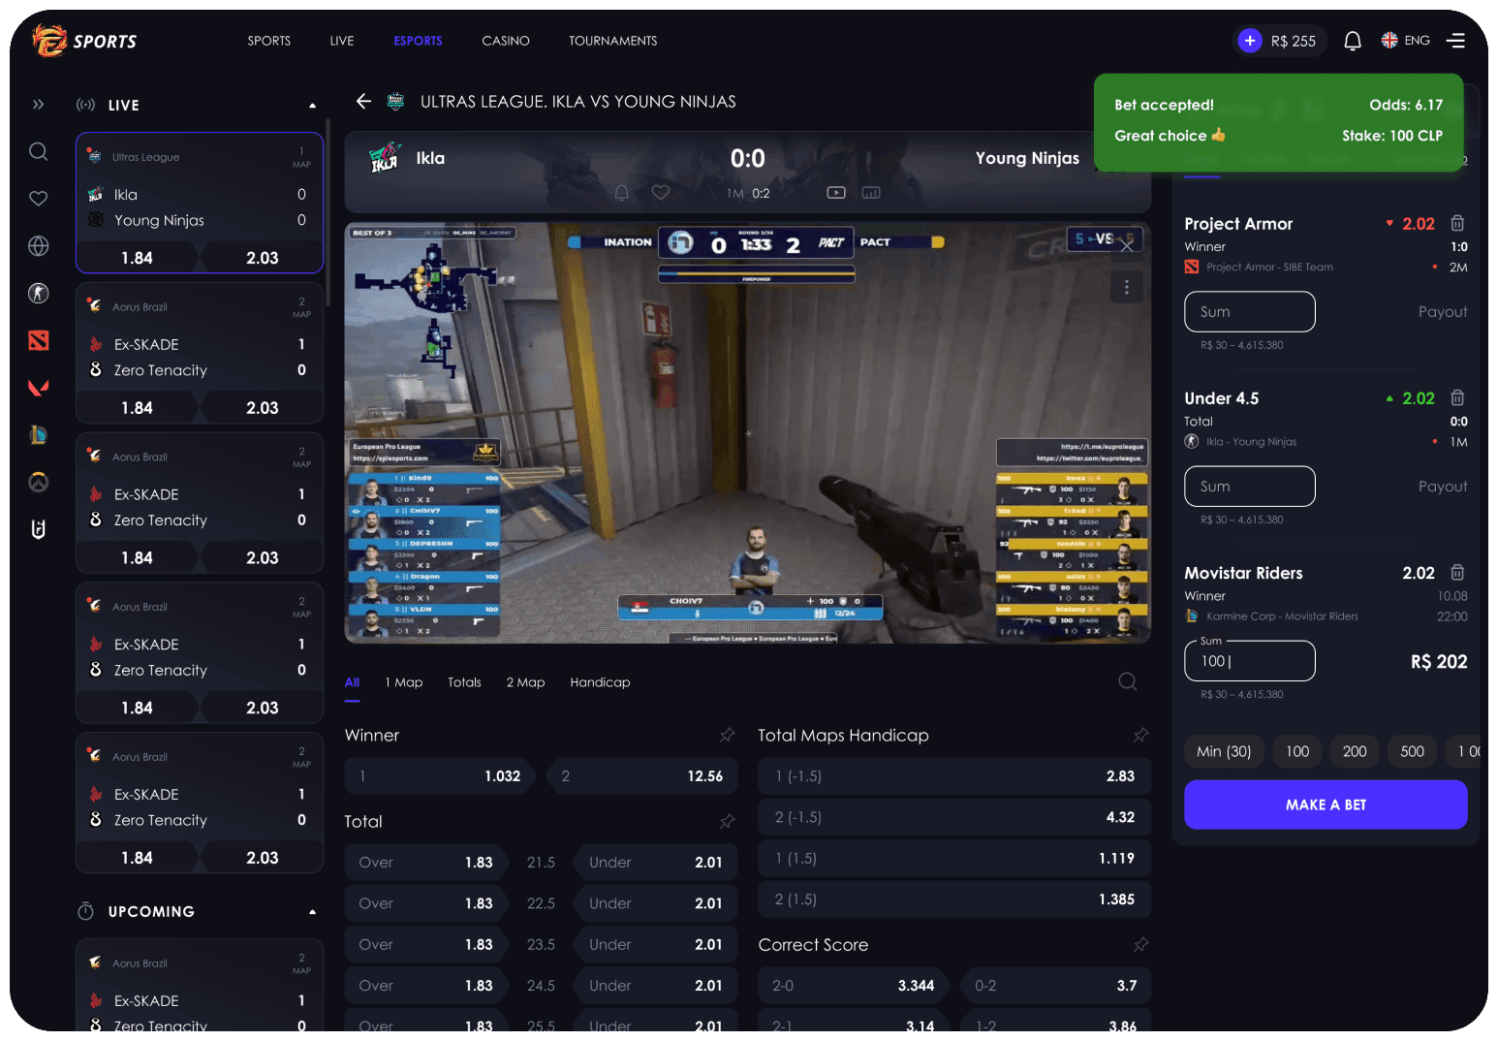Remove Project Armor bet with trash icon

[x=1457, y=224]
